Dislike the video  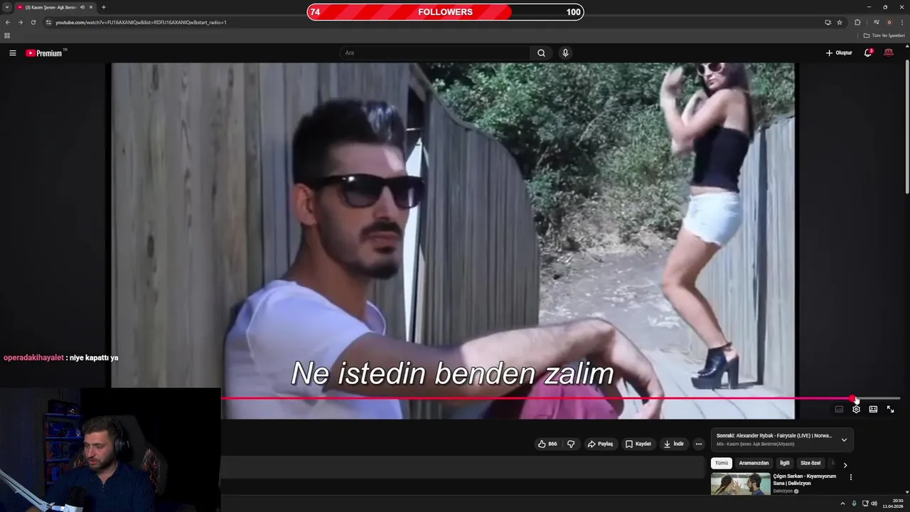(571, 444)
